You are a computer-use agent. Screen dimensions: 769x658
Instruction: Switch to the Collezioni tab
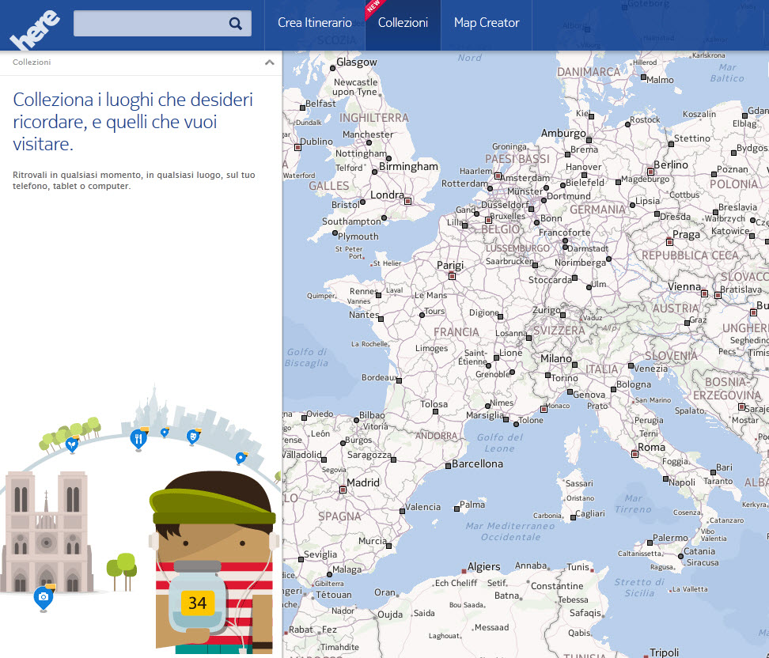pyautogui.click(x=403, y=23)
